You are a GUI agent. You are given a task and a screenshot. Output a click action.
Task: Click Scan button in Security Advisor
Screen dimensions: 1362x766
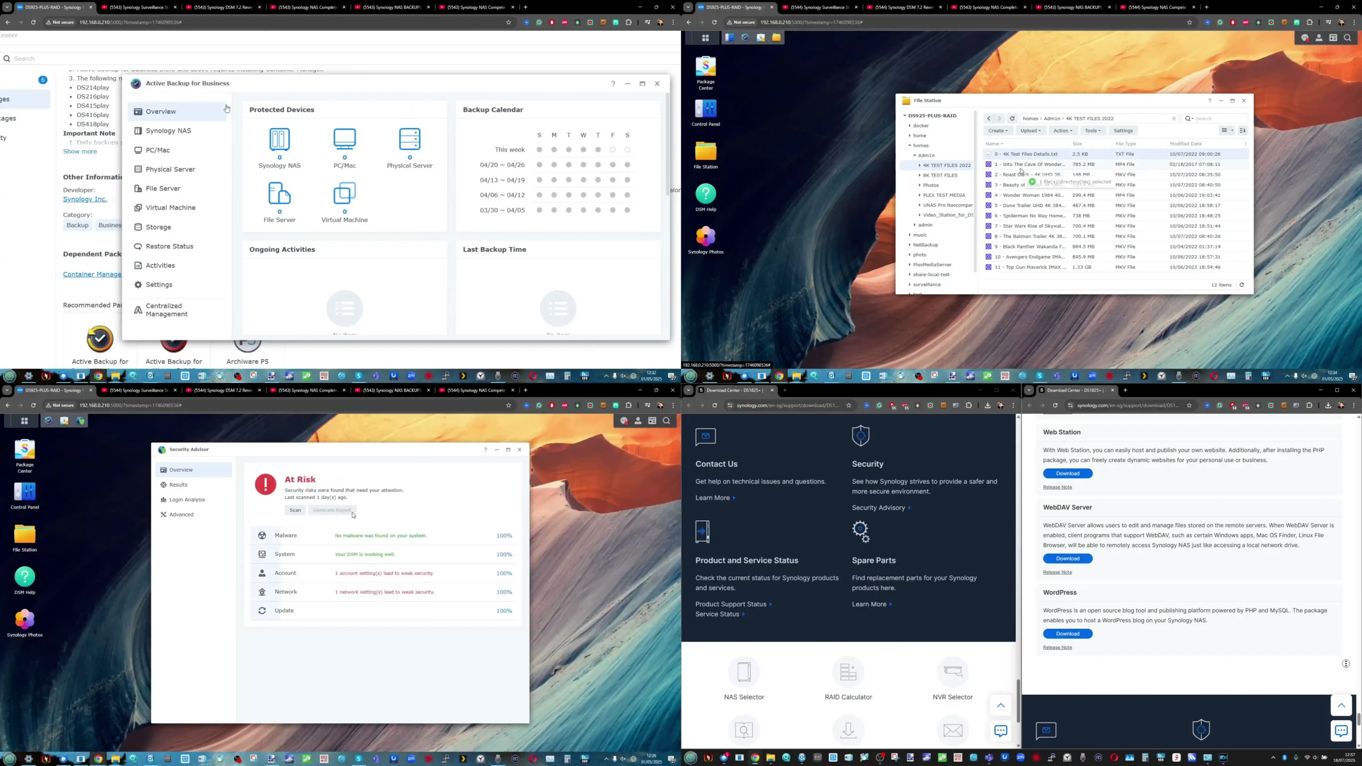point(295,510)
